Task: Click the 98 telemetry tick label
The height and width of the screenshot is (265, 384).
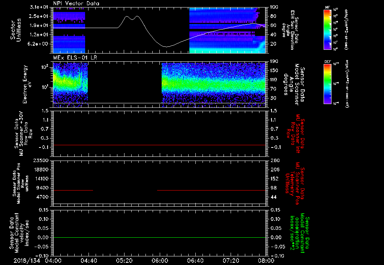Action: click(x=273, y=188)
